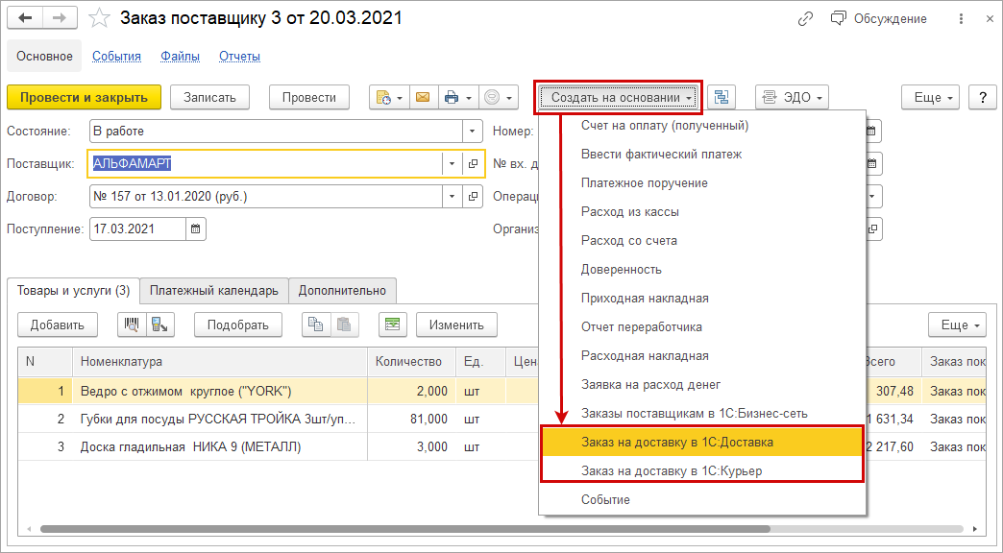Click the barcode search icon
The width and height of the screenshot is (1003, 553).
click(x=132, y=325)
